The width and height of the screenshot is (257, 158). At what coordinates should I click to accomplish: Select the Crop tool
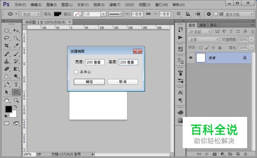[7, 46]
